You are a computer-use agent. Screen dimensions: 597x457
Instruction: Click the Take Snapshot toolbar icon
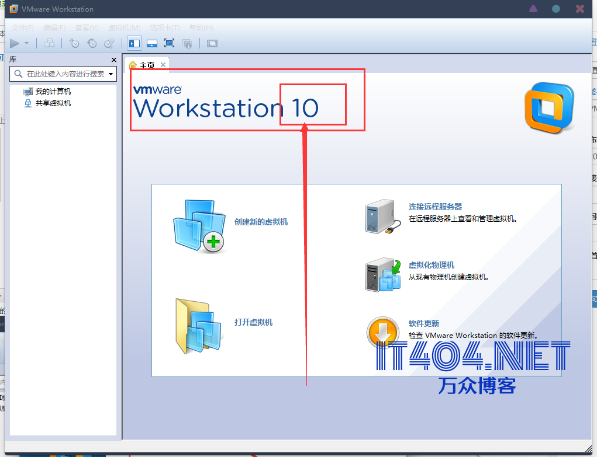[x=74, y=43]
